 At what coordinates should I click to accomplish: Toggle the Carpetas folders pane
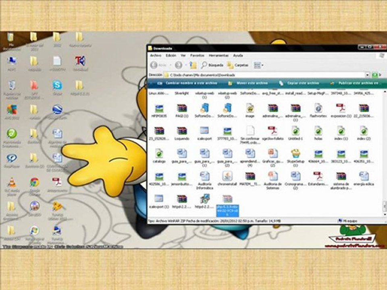click(x=238, y=65)
